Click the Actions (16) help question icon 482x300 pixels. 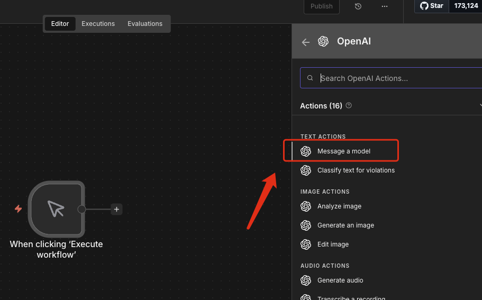(x=349, y=105)
